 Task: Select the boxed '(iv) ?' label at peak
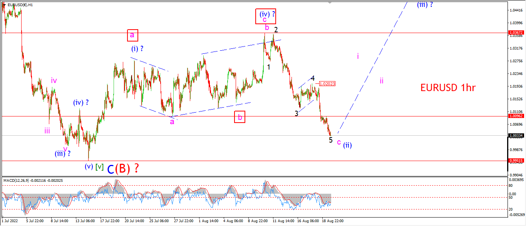[x=266, y=16]
